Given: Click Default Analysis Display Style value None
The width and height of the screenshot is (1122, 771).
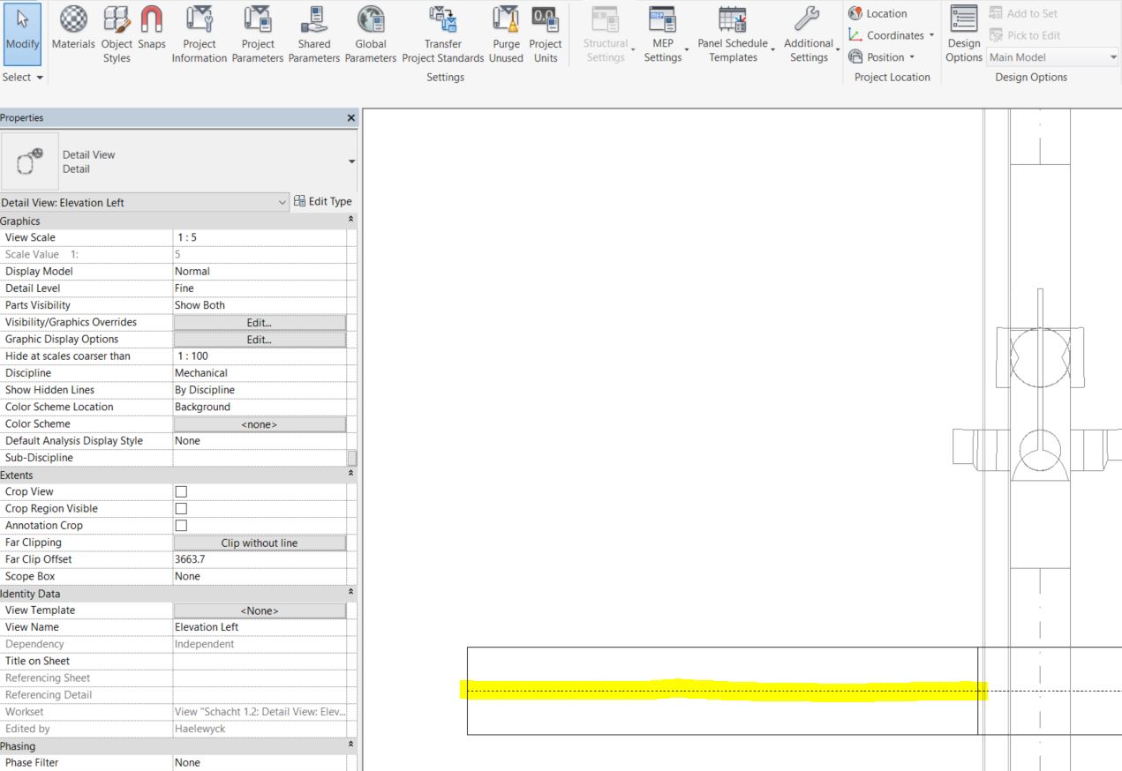Looking at the screenshot, I should 260,440.
